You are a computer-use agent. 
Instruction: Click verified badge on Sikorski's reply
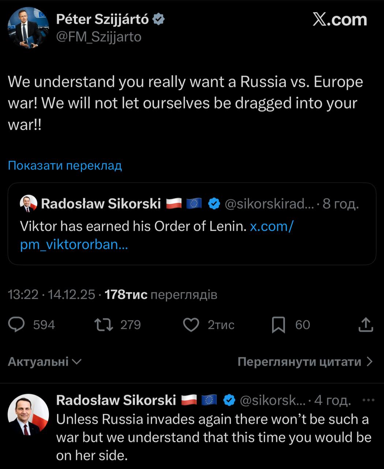coord(229,400)
